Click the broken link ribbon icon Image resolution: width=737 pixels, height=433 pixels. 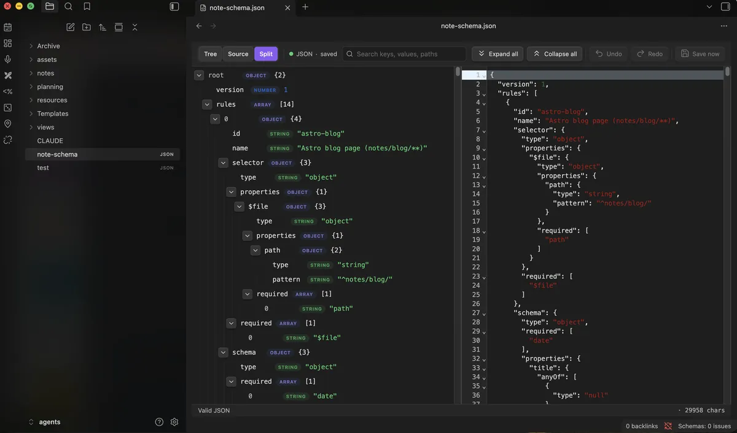(x=8, y=140)
